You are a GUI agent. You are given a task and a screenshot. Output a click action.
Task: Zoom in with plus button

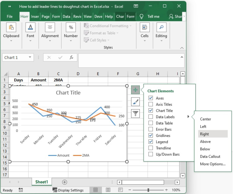click(166, 190)
